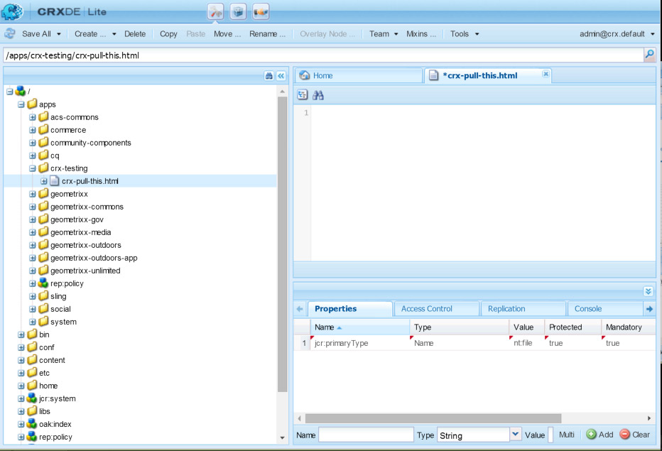Open the Save All dropdown arrow
This screenshot has height=451, width=662.
pos(59,34)
